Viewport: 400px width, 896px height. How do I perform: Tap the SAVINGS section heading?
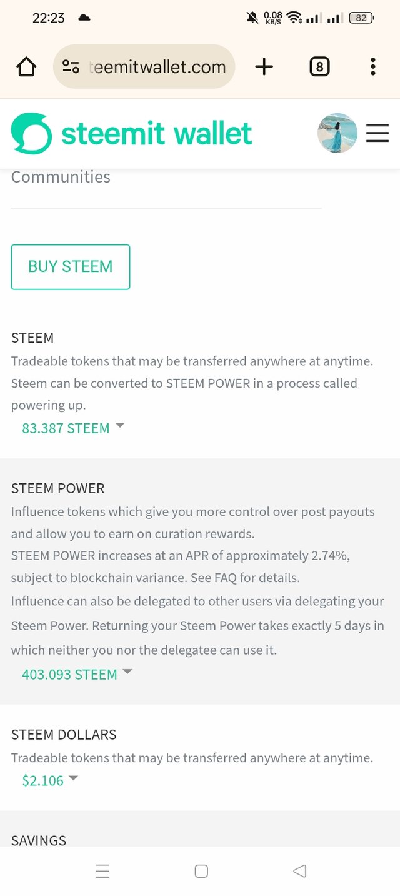[x=39, y=840]
